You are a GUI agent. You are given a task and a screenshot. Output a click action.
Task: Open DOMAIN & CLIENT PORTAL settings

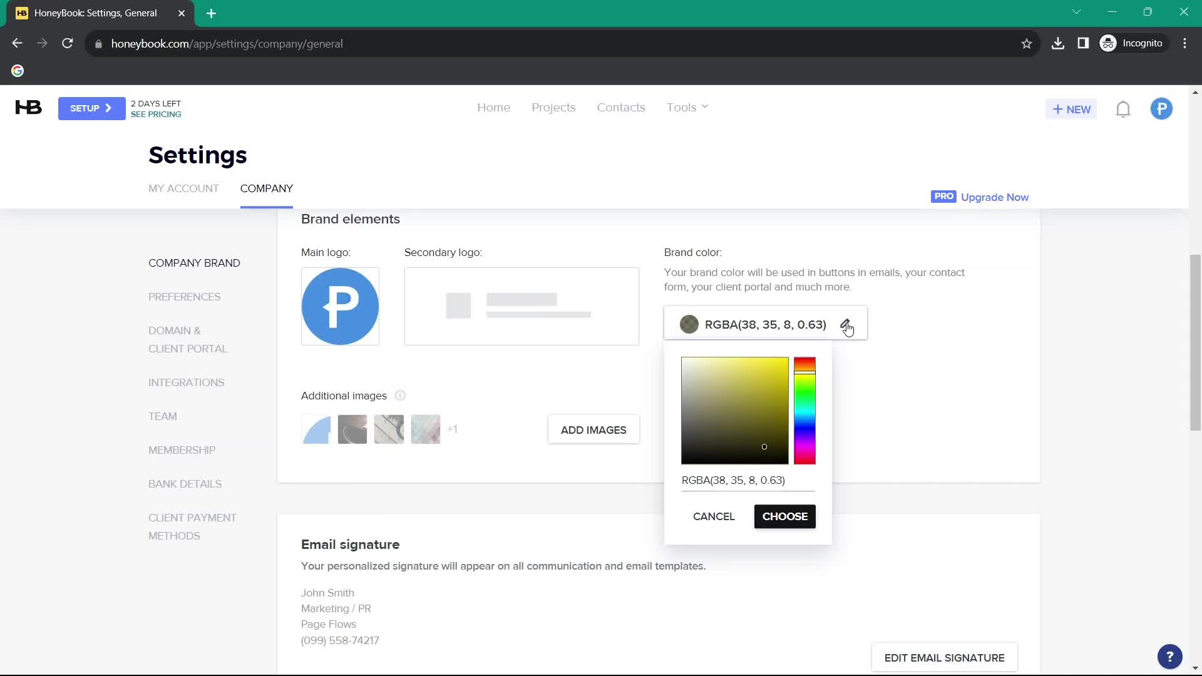point(187,339)
